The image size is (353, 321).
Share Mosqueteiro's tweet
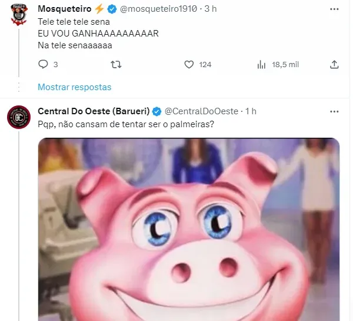click(334, 64)
